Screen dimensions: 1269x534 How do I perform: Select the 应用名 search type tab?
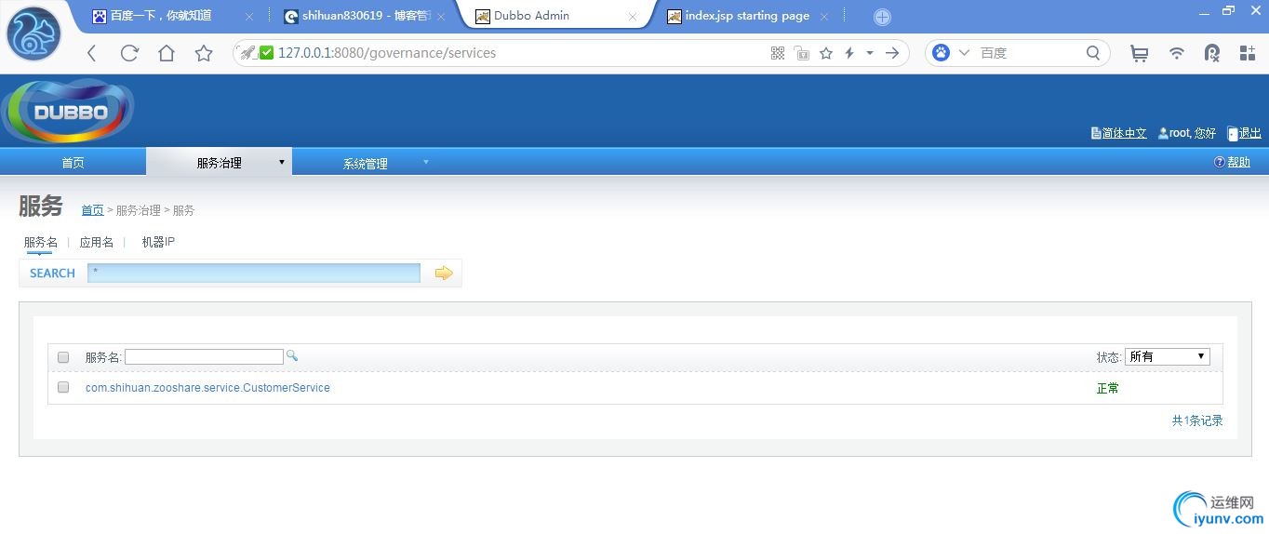pyautogui.click(x=97, y=242)
